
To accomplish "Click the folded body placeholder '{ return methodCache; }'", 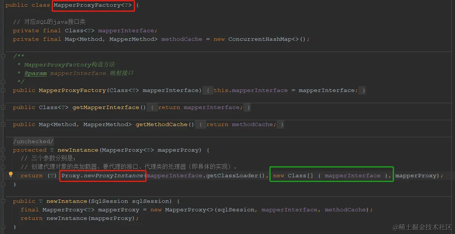I will [240, 125].
